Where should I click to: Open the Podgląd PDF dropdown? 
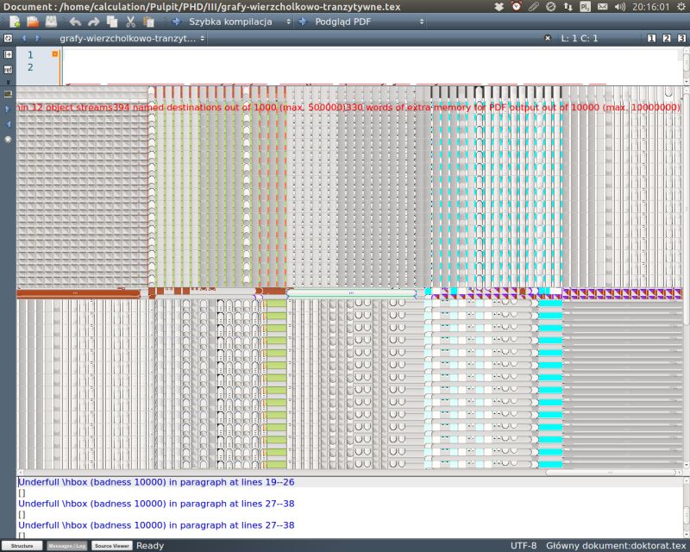[423, 24]
